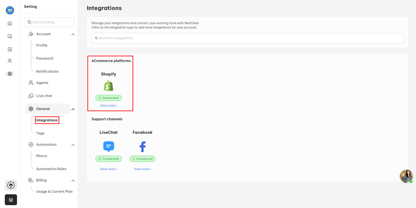Click the Account section icon
The width and height of the screenshot is (416, 208).
click(x=31, y=34)
